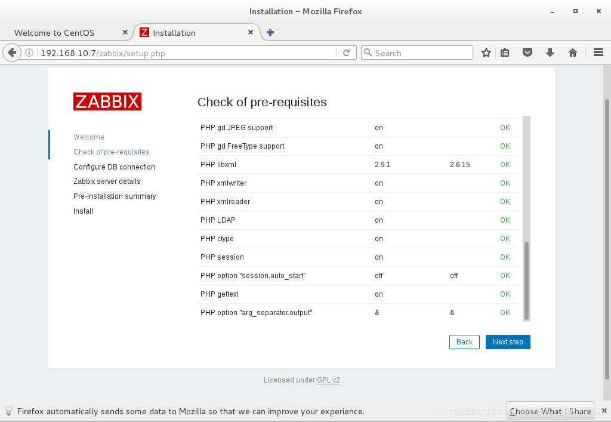Image resolution: width=611 pixels, height=422 pixels.
Task: Click the lightbulb icon in notification bar
Action: click(x=8, y=411)
